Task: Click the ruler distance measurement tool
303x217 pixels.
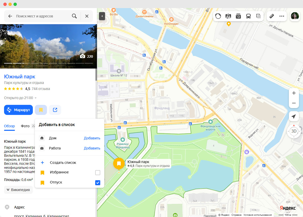Action: [272, 16]
